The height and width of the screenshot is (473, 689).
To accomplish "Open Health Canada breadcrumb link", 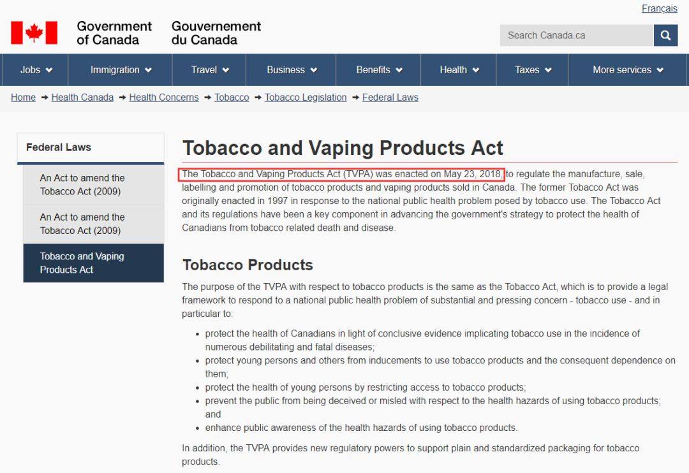I will pos(82,98).
